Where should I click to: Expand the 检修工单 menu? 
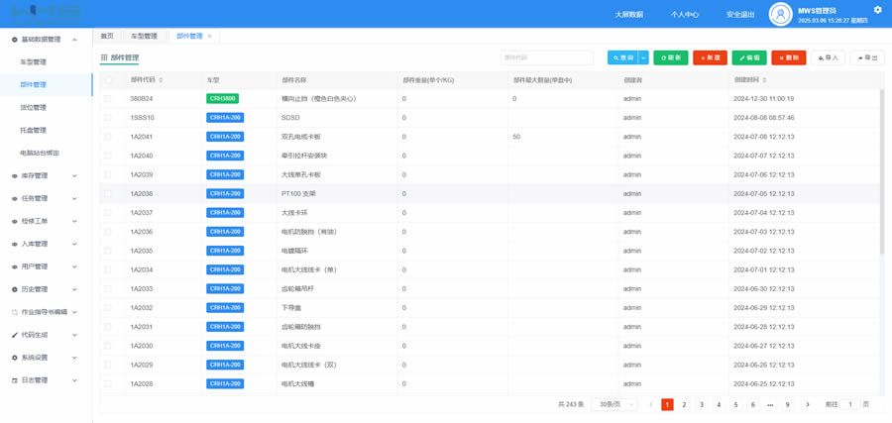coord(74,221)
